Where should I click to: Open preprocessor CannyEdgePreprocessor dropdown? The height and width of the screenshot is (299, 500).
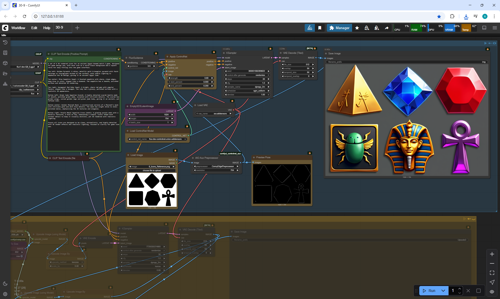click(216, 166)
